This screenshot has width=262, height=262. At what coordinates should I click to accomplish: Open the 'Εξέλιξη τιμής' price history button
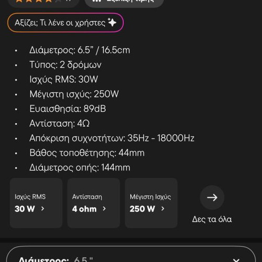[124, 2]
